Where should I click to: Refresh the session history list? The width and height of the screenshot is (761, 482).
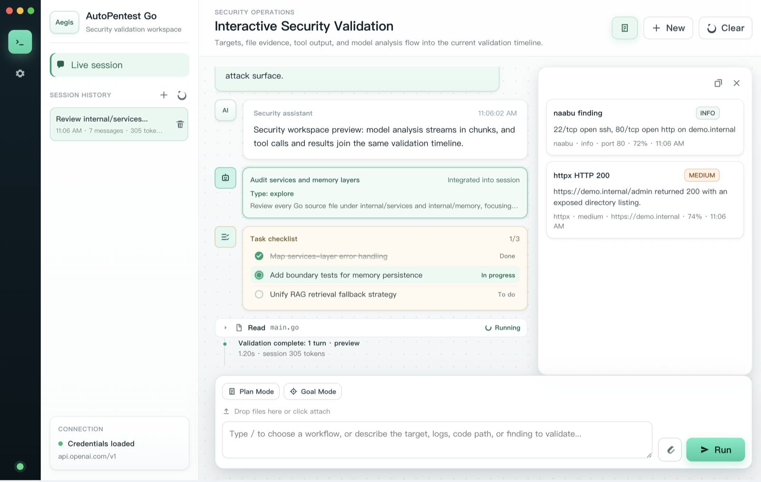pyautogui.click(x=182, y=95)
